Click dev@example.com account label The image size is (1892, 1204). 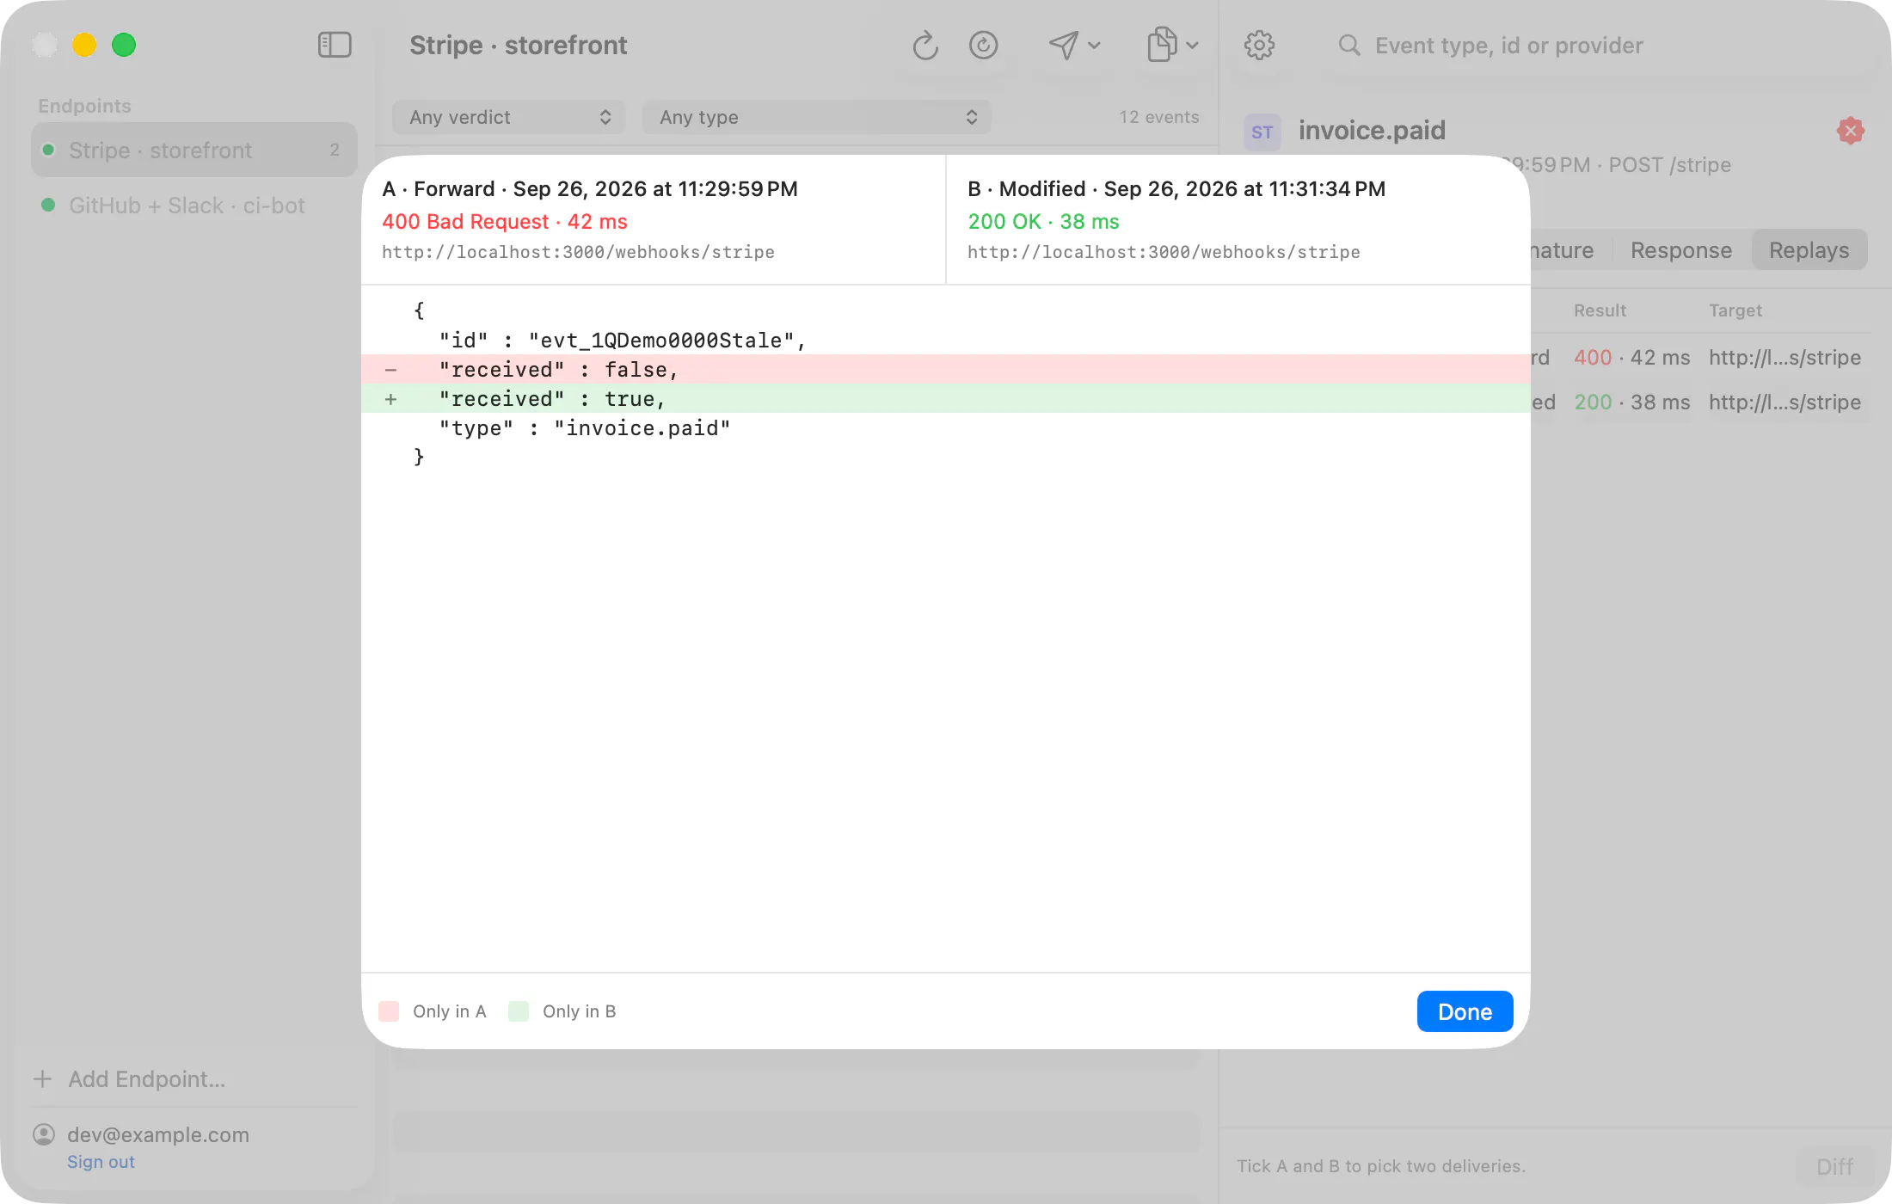(158, 1135)
